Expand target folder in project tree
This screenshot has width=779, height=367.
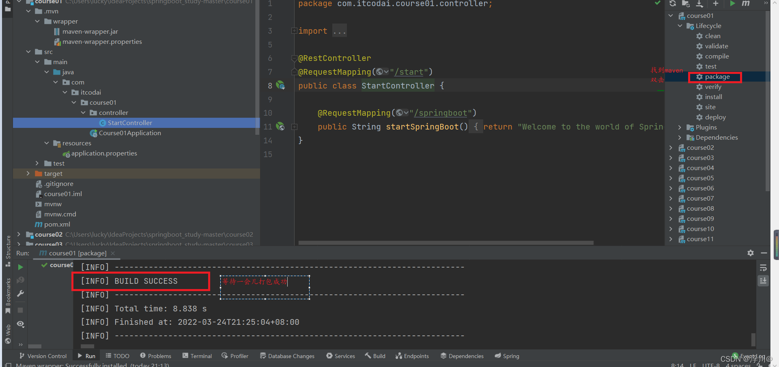tap(28, 173)
